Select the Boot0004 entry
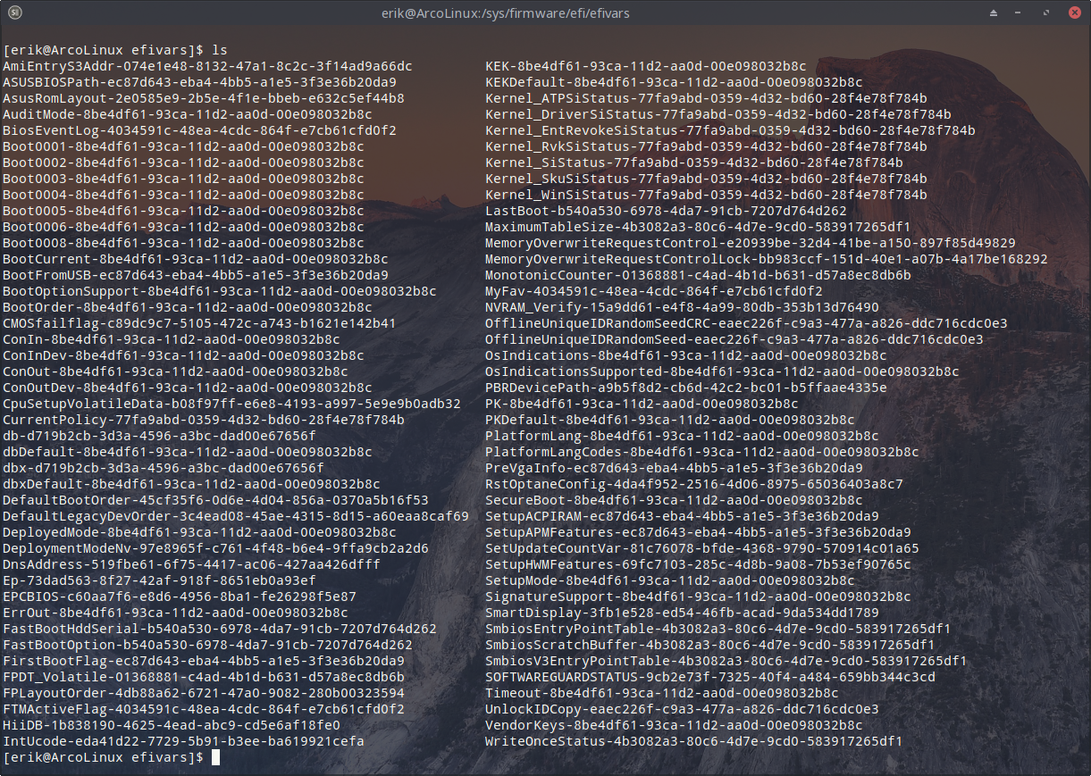Viewport: 1091px width, 776px height. (183, 195)
